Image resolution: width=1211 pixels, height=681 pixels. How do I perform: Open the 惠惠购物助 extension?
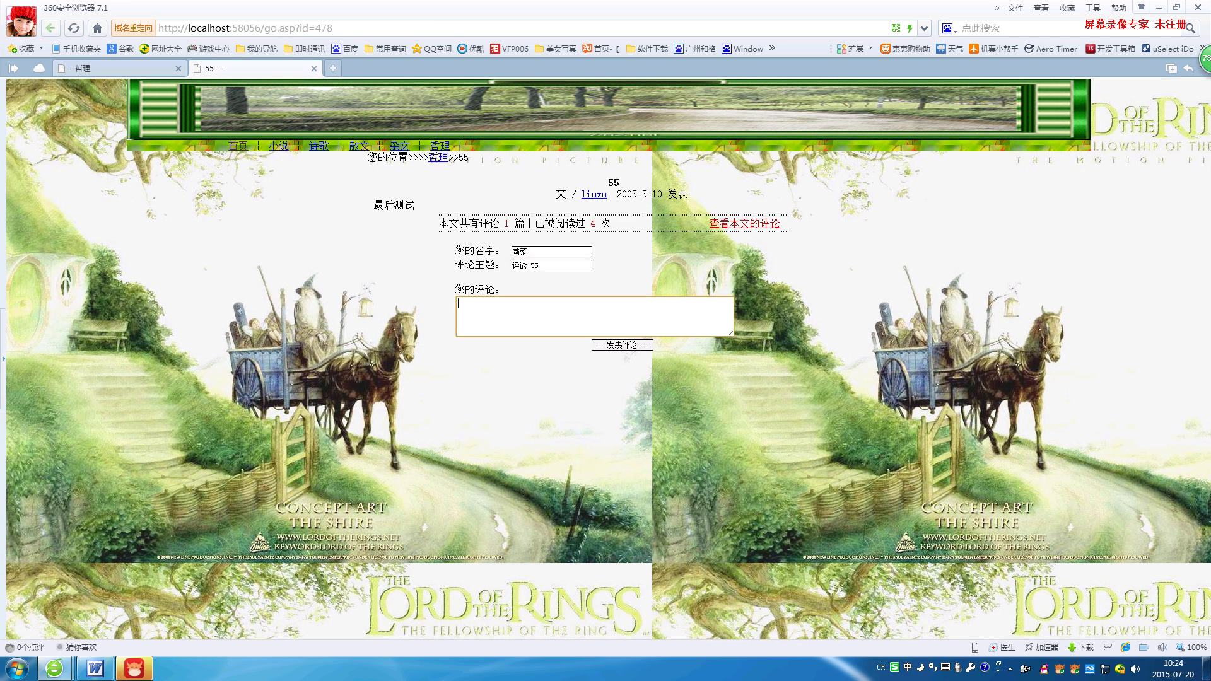(x=905, y=49)
